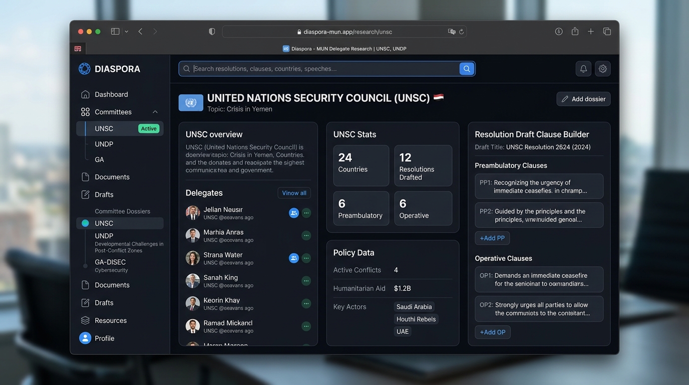
Task: Open Drafts above Committee Dossiers
Action: (x=98, y=195)
